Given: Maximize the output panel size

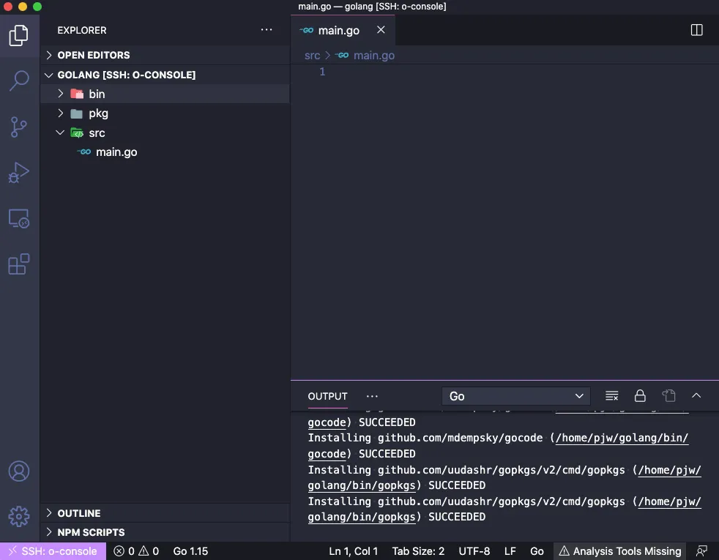Looking at the screenshot, I should [x=696, y=395].
